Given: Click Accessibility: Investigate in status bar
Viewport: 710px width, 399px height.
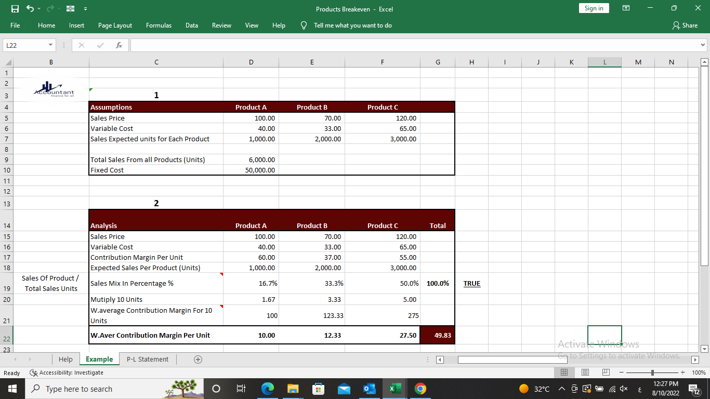Looking at the screenshot, I should pos(67,373).
